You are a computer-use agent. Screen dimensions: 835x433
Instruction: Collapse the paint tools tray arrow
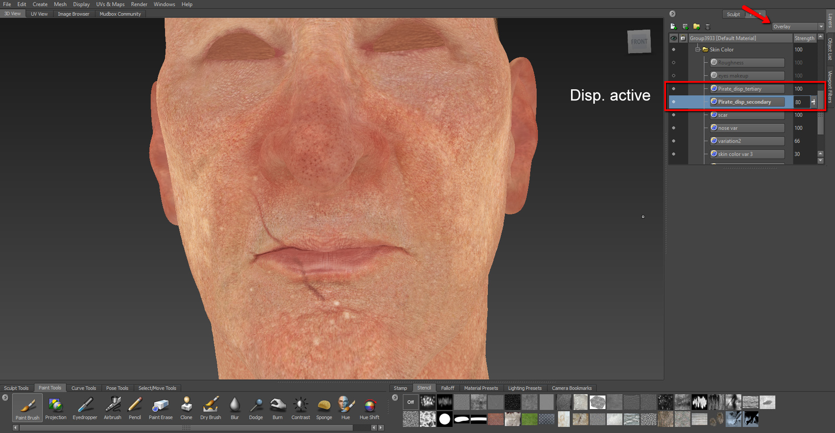tap(5, 397)
